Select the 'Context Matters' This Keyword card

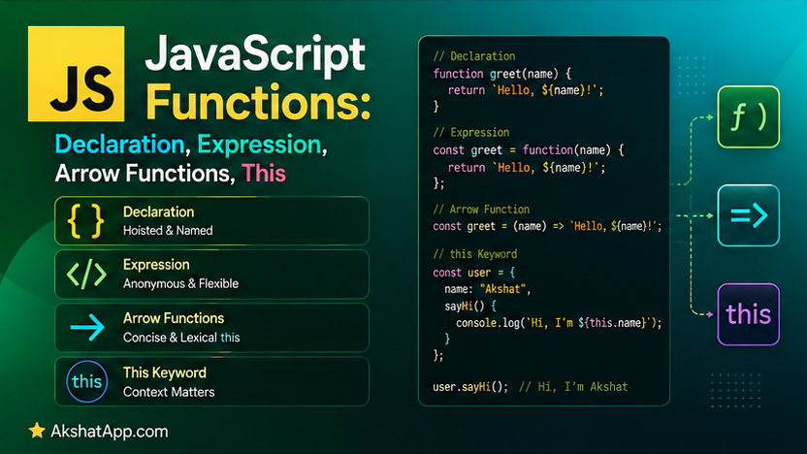tap(211, 381)
